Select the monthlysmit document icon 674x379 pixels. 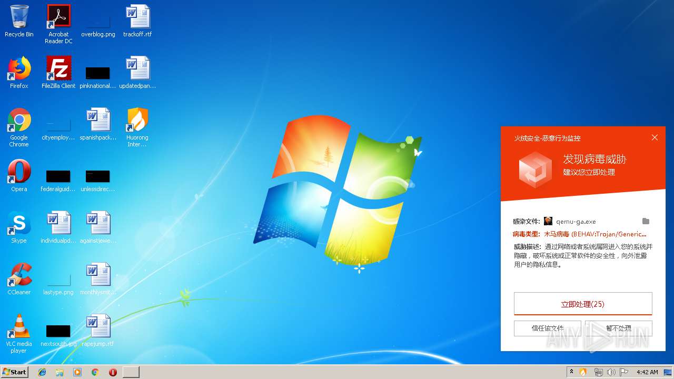click(98, 279)
